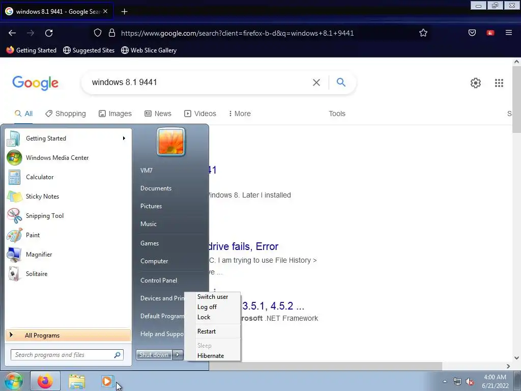Switch to Shopping results
The image size is (521, 391).
(66, 114)
